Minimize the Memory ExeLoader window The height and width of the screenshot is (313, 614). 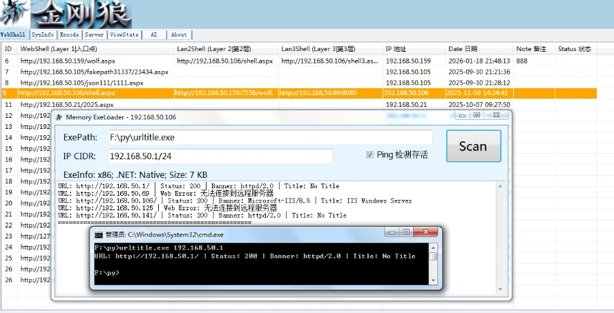[x=463, y=115]
